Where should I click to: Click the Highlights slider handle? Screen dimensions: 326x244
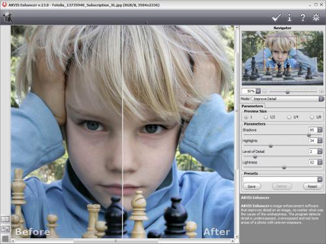click(271, 146)
